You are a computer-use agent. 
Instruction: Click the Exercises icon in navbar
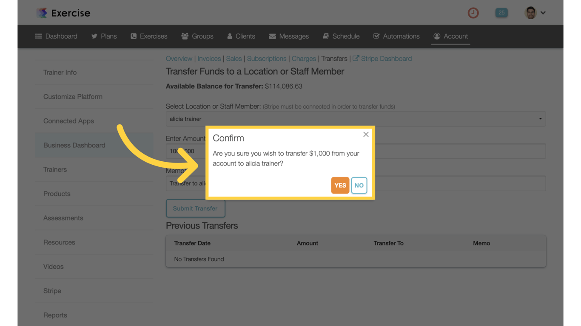pos(134,36)
